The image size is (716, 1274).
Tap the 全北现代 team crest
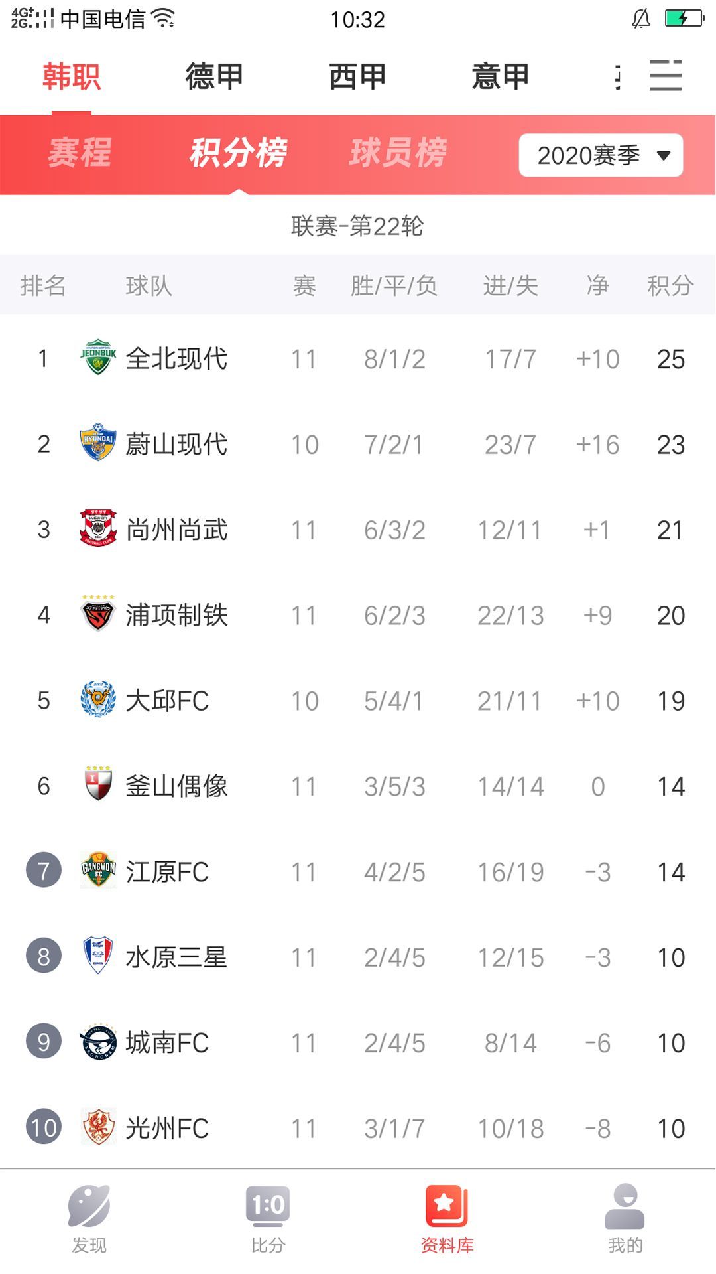coord(98,358)
